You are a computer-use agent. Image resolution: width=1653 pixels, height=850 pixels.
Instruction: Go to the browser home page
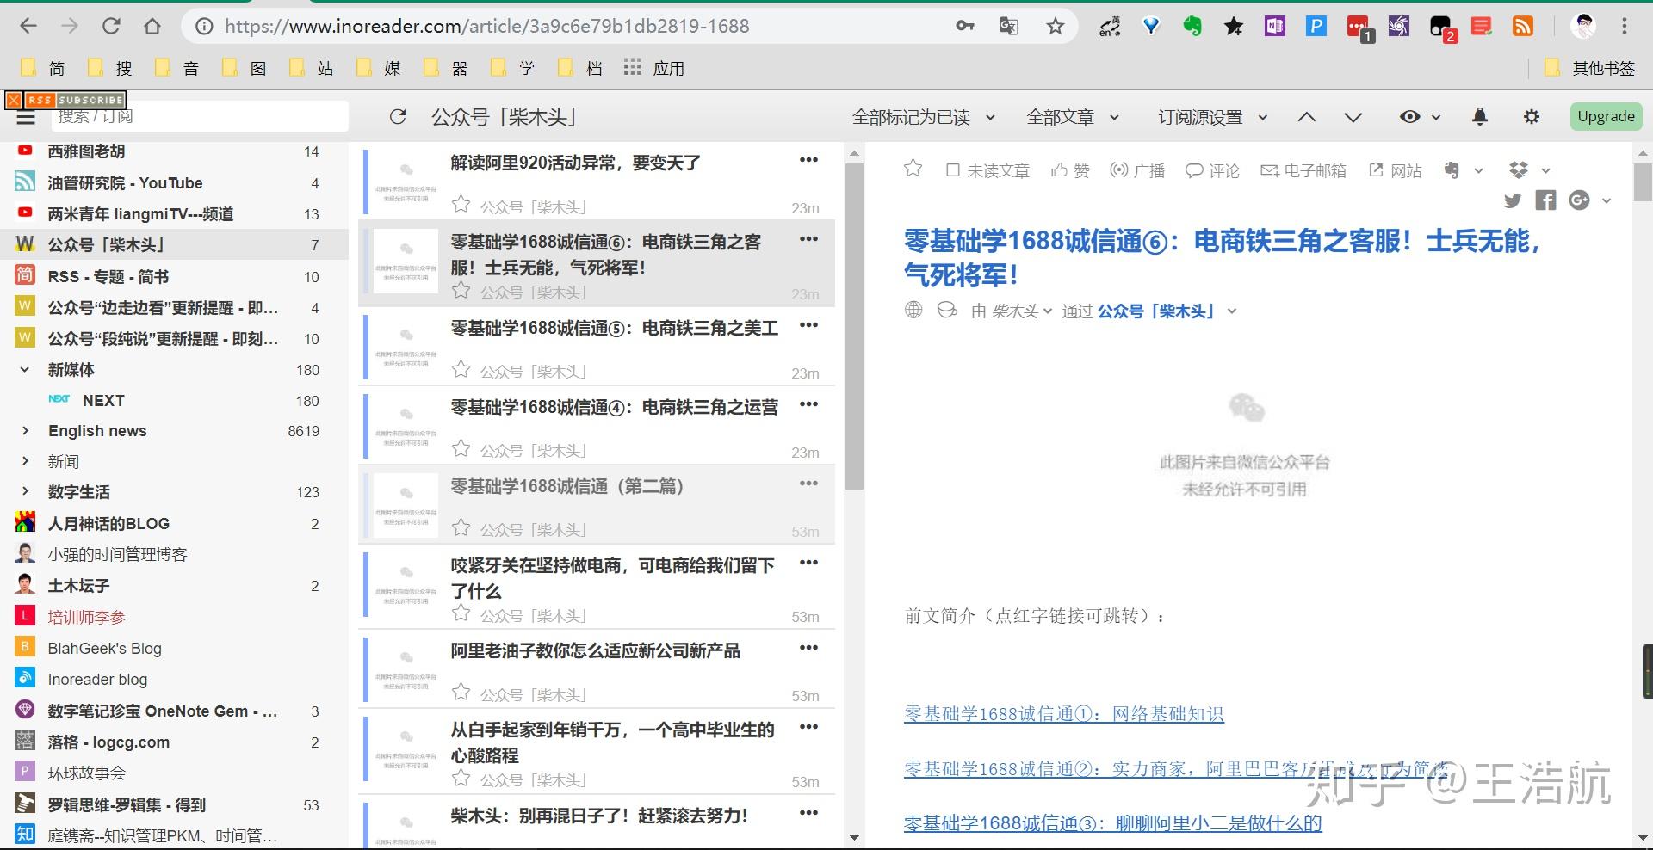[152, 26]
